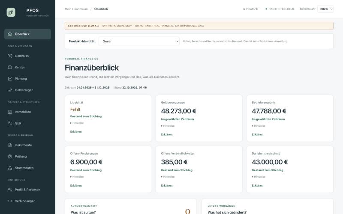
Task: Open the Produkt-Identität Owner dropdown
Action: tap(139, 41)
